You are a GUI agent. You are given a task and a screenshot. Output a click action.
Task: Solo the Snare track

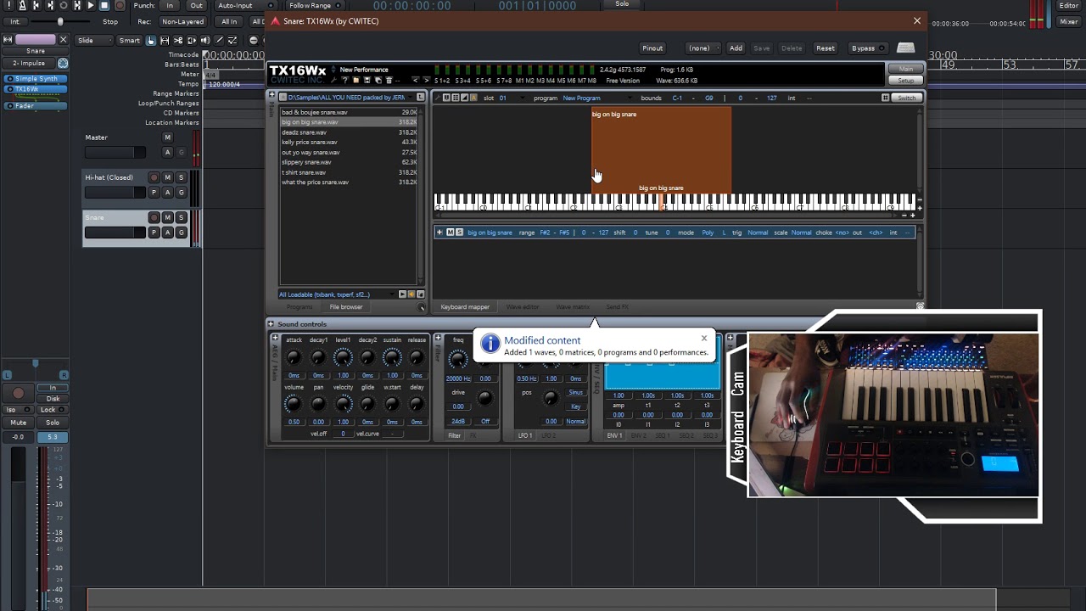pos(181,217)
